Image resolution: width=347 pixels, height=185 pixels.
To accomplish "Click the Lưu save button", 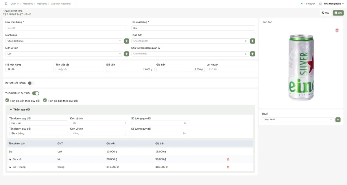I will (338, 13).
